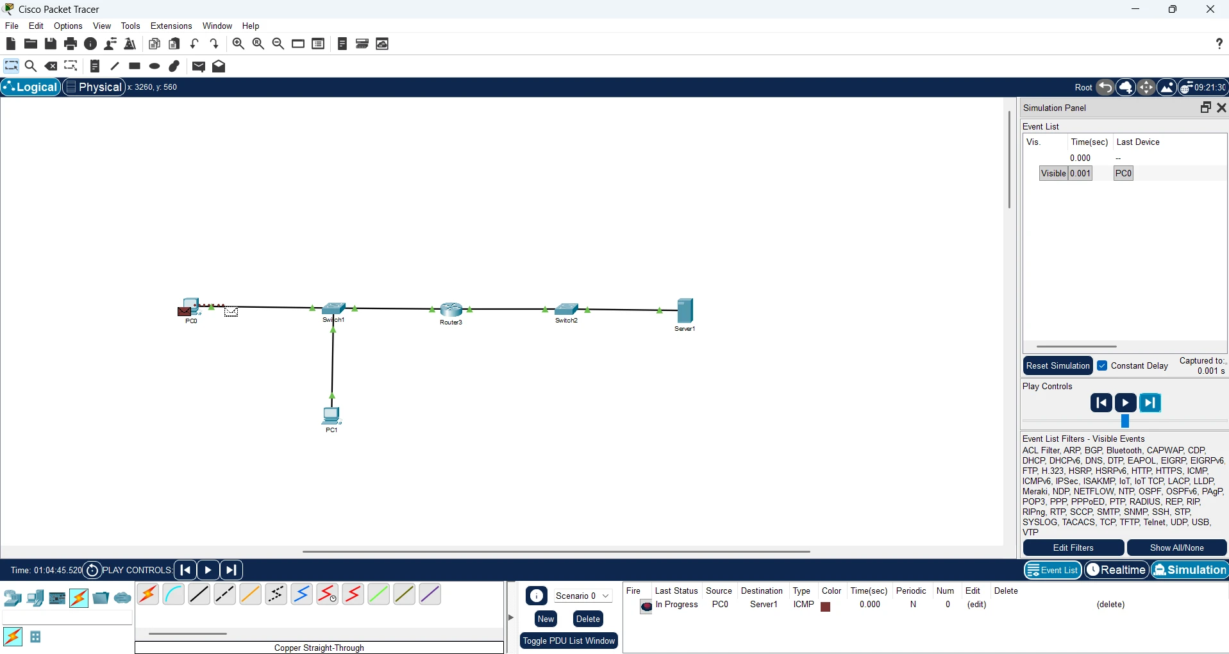
Task: Open the Tools menu
Action: click(130, 26)
